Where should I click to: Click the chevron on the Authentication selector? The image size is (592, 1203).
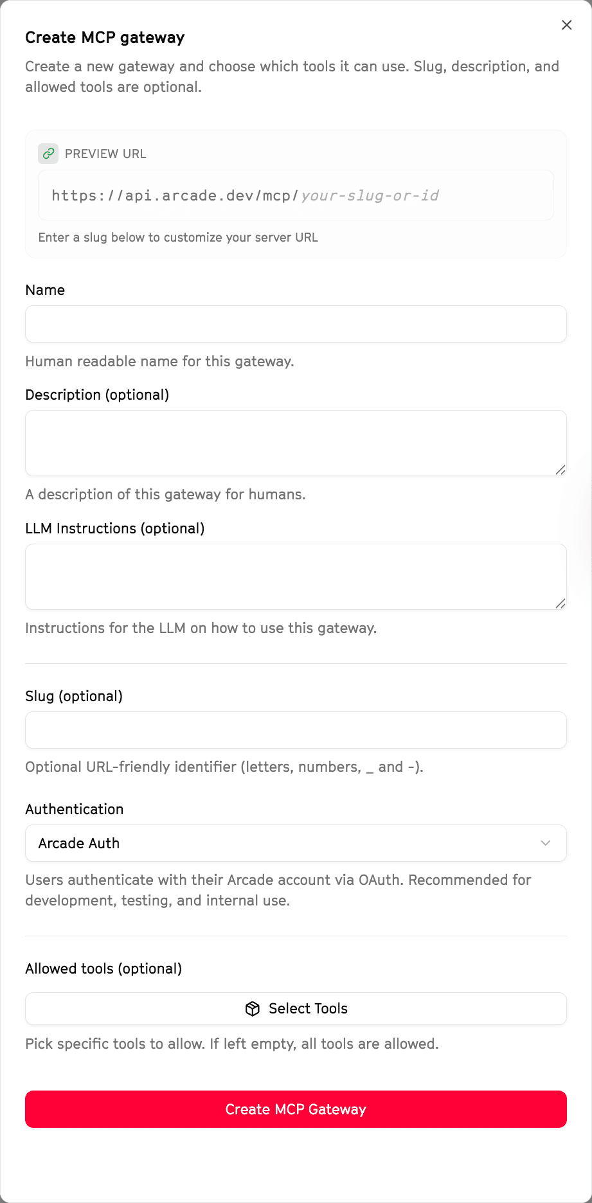pos(544,842)
